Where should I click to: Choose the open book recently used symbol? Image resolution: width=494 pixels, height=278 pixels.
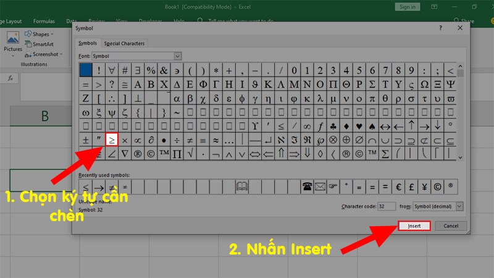pos(242,187)
